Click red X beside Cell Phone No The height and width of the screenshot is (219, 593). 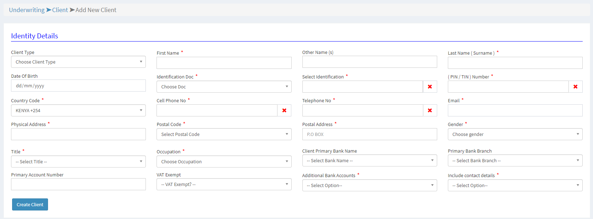284,110
